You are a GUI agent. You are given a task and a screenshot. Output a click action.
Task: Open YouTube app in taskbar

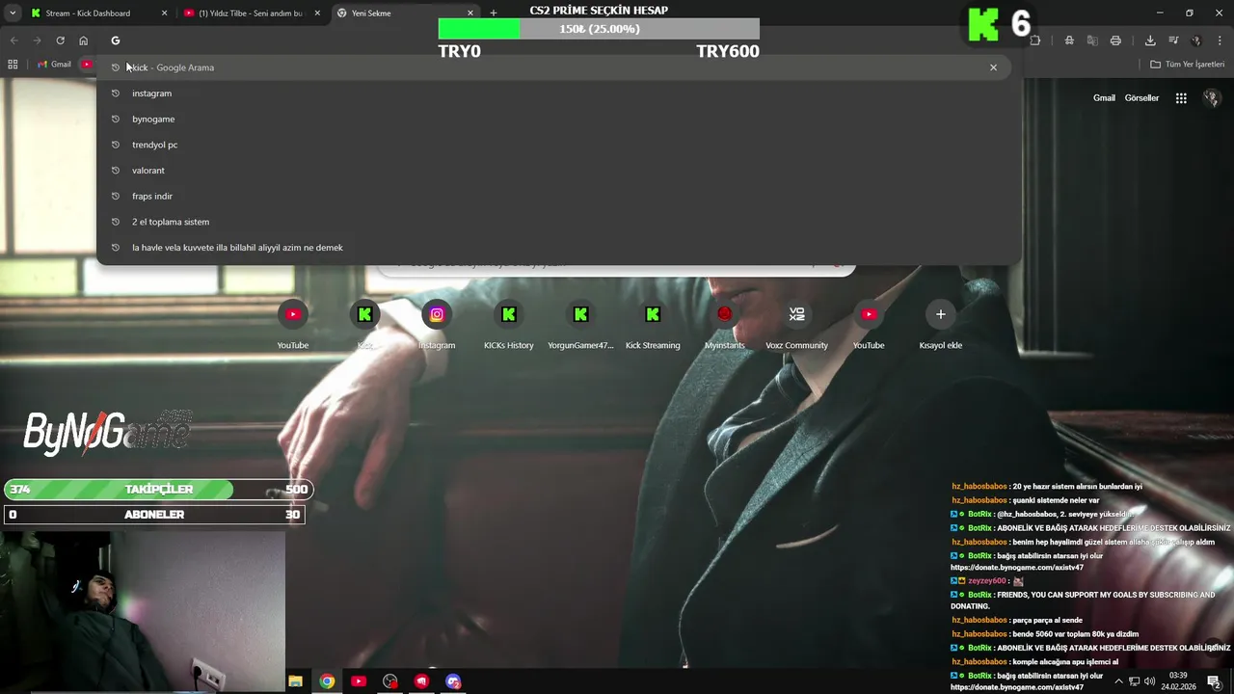pos(359,681)
